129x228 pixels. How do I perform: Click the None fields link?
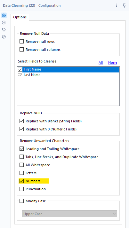coord(113,62)
